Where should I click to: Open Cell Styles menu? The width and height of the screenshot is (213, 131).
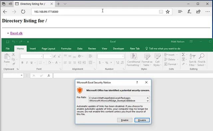click(157, 60)
